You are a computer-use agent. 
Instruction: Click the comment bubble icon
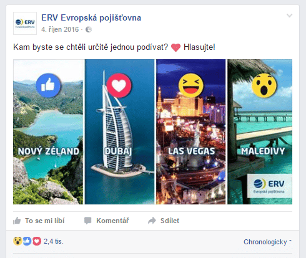pos(87,221)
